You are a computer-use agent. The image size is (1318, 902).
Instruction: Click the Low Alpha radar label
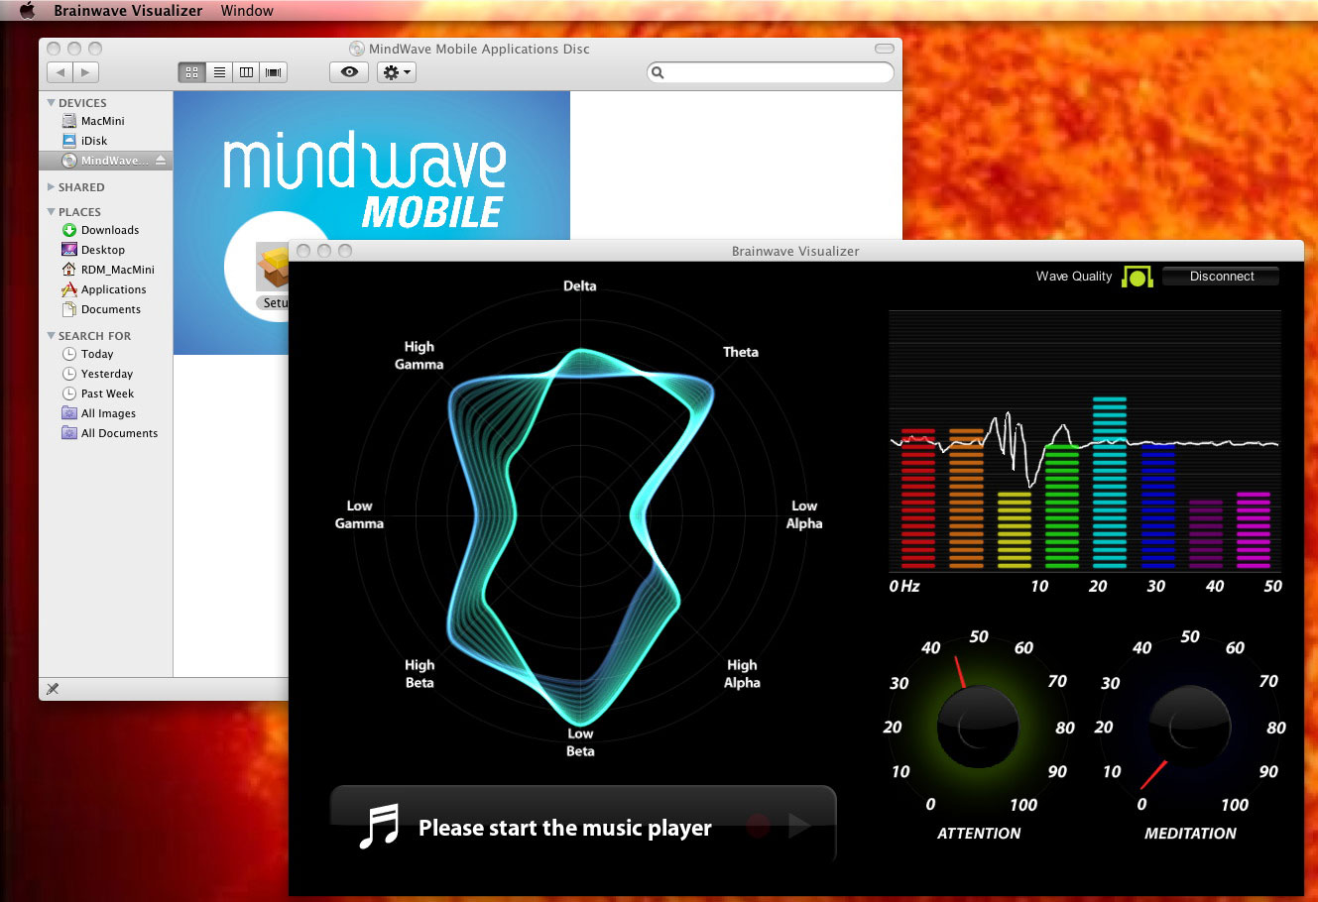tap(804, 514)
